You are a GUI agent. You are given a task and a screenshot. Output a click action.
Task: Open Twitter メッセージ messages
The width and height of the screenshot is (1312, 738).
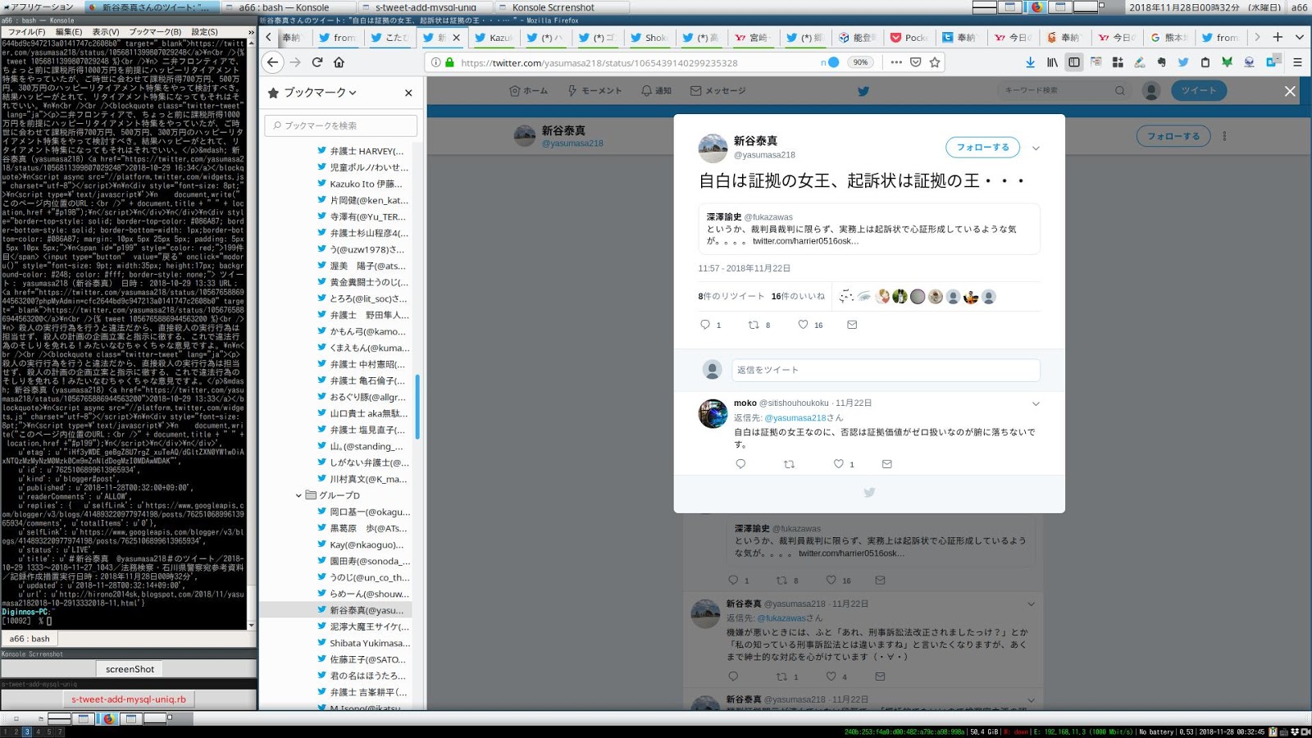(717, 91)
